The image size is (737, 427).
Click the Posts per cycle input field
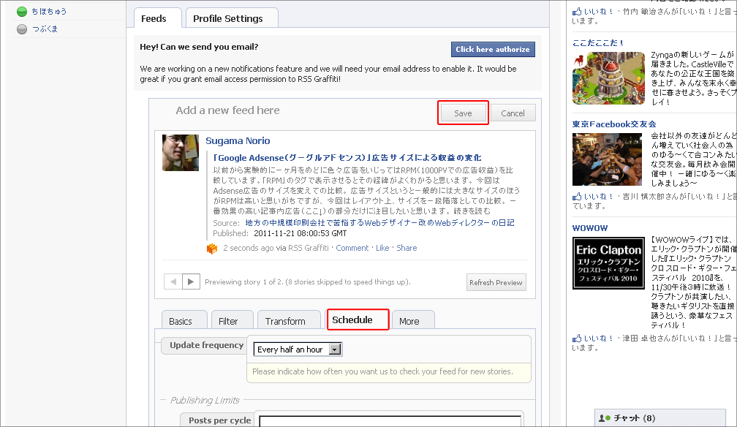pyautogui.click(x=390, y=420)
